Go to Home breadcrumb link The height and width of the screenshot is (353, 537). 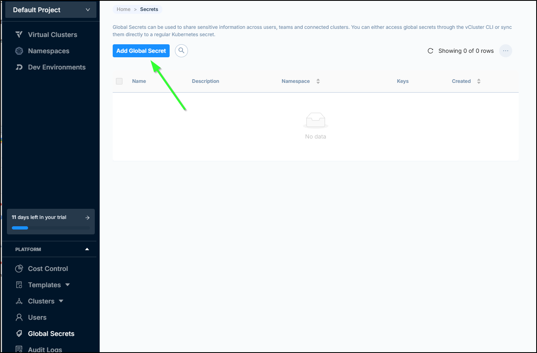click(x=124, y=9)
